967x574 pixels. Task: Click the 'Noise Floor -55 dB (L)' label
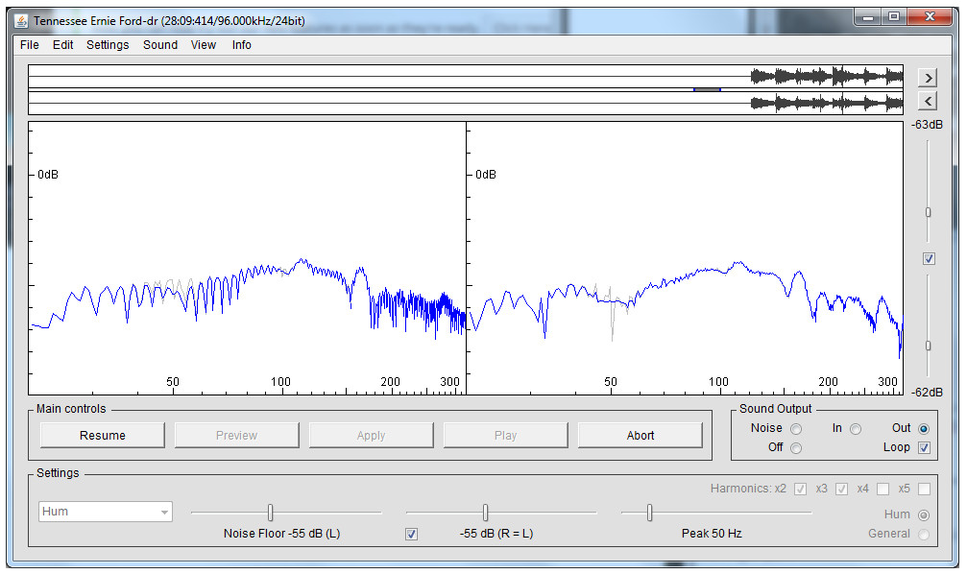[281, 534]
